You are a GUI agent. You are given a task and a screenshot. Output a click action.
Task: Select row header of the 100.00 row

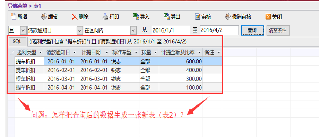pos(12,87)
